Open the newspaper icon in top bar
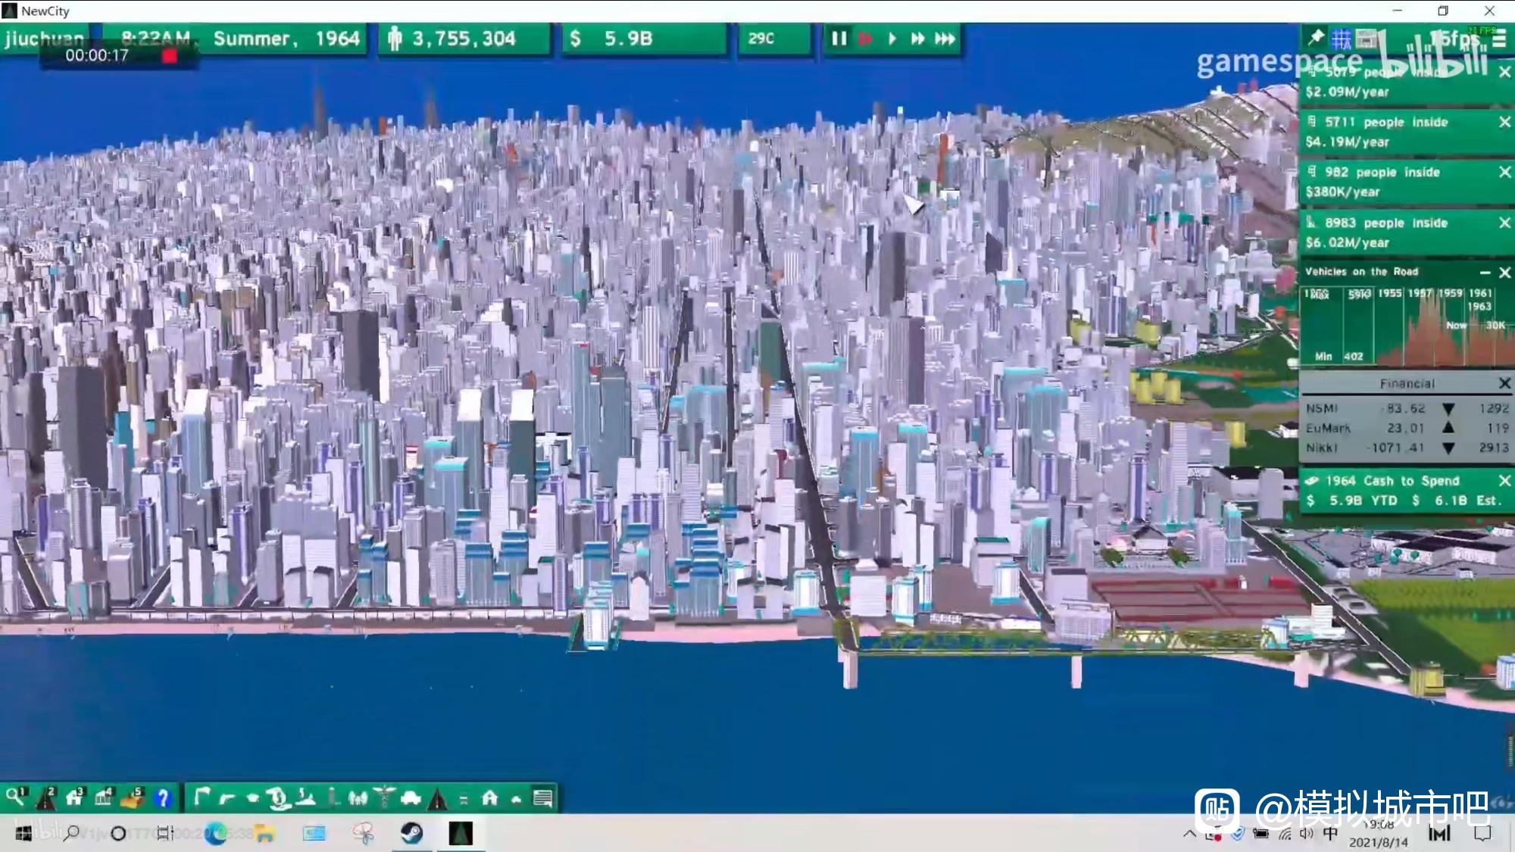The image size is (1515, 852). 1366,39
